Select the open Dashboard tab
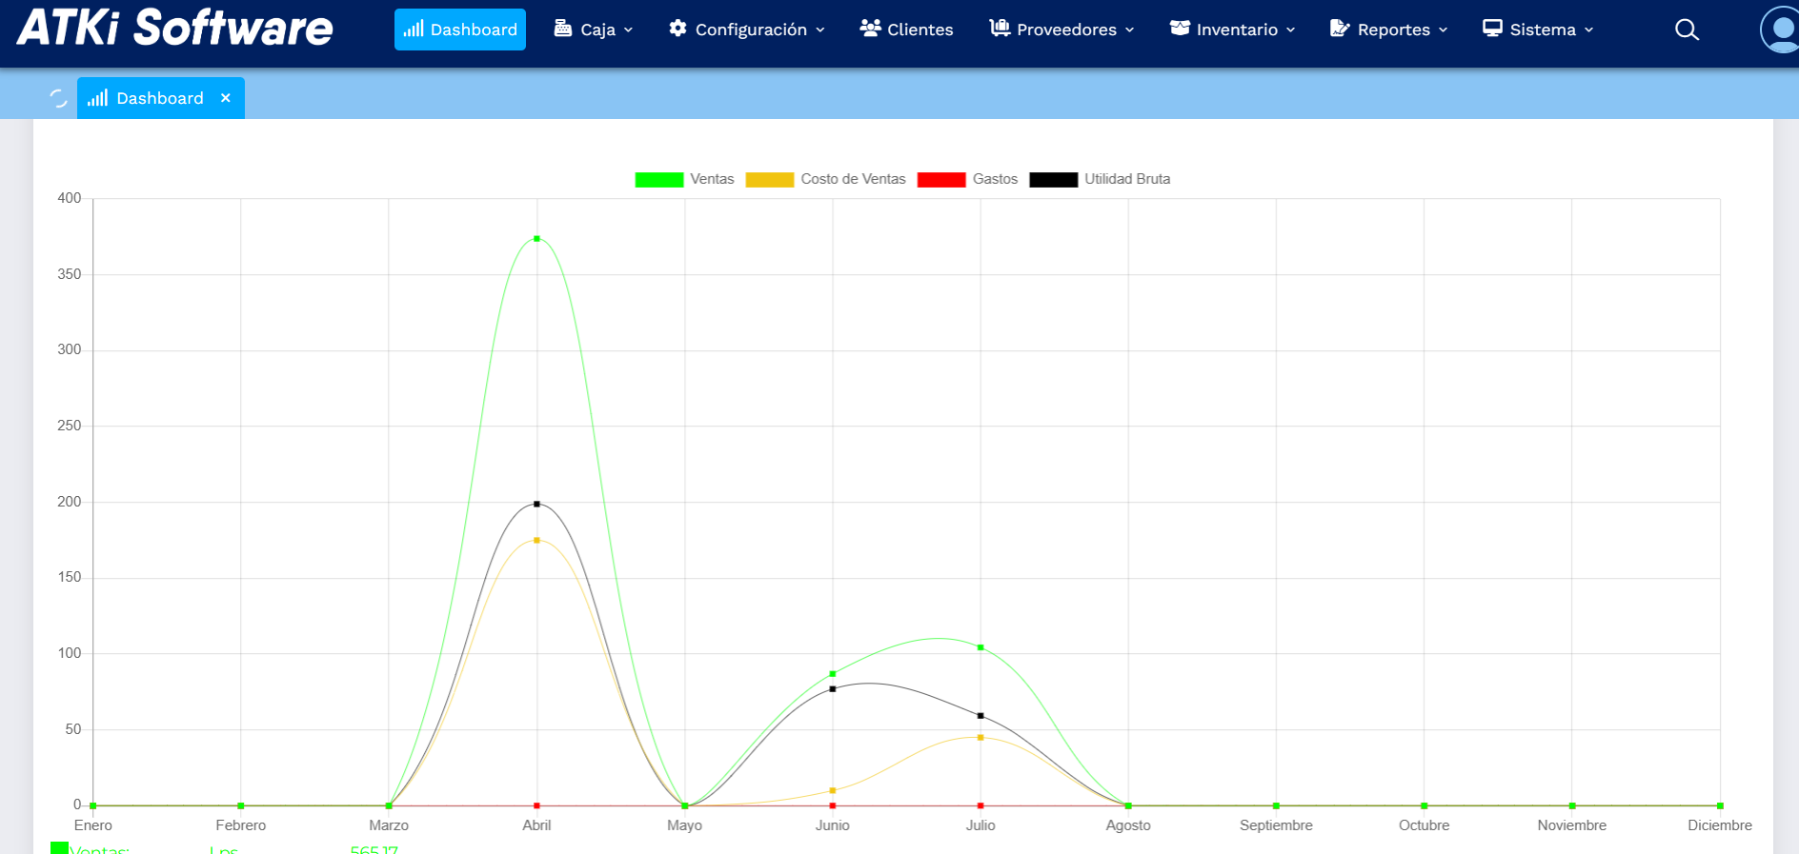The image size is (1799, 854). tap(148, 98)
